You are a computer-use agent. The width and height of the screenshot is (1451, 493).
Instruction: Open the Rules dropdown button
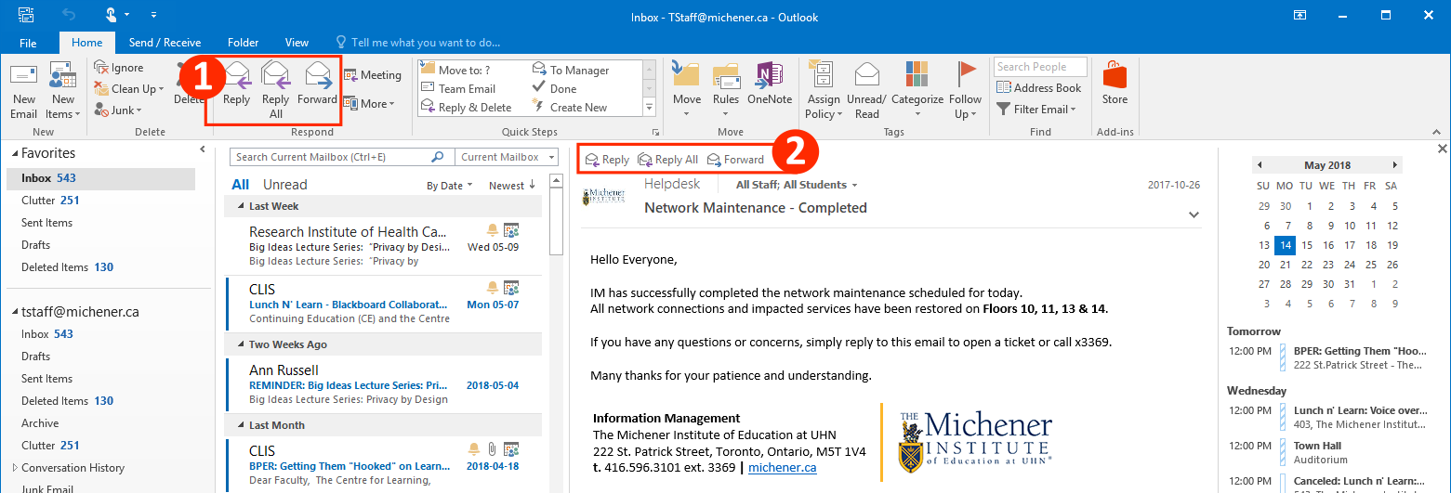(726, 91)
